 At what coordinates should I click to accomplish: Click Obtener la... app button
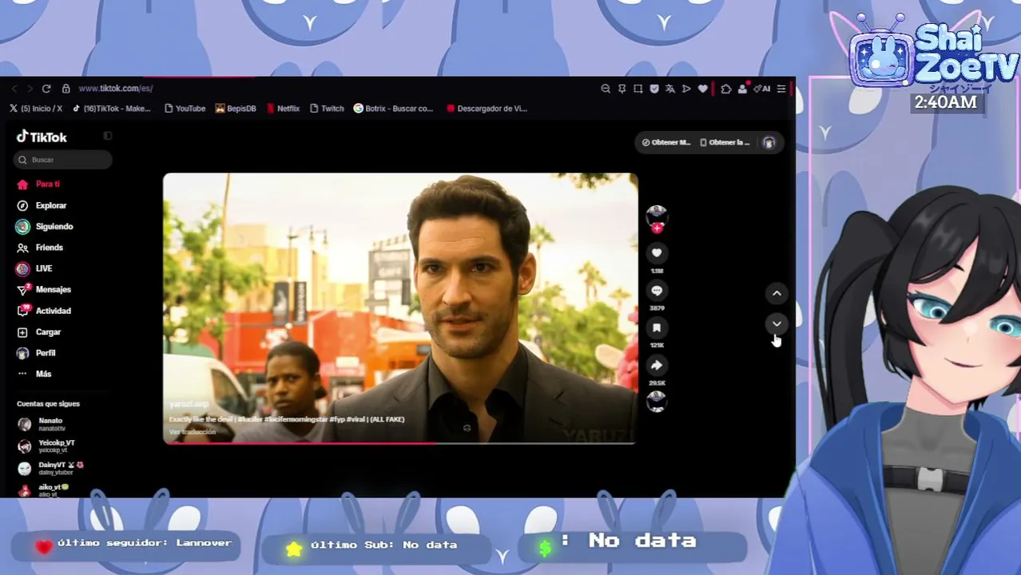coord(725,142)
